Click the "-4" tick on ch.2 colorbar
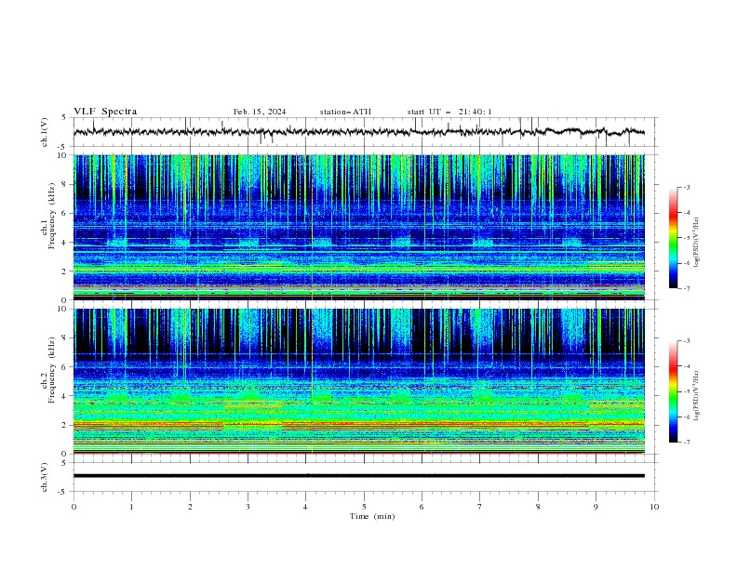Viewport: 737px width, 569px height. [686, 366]
